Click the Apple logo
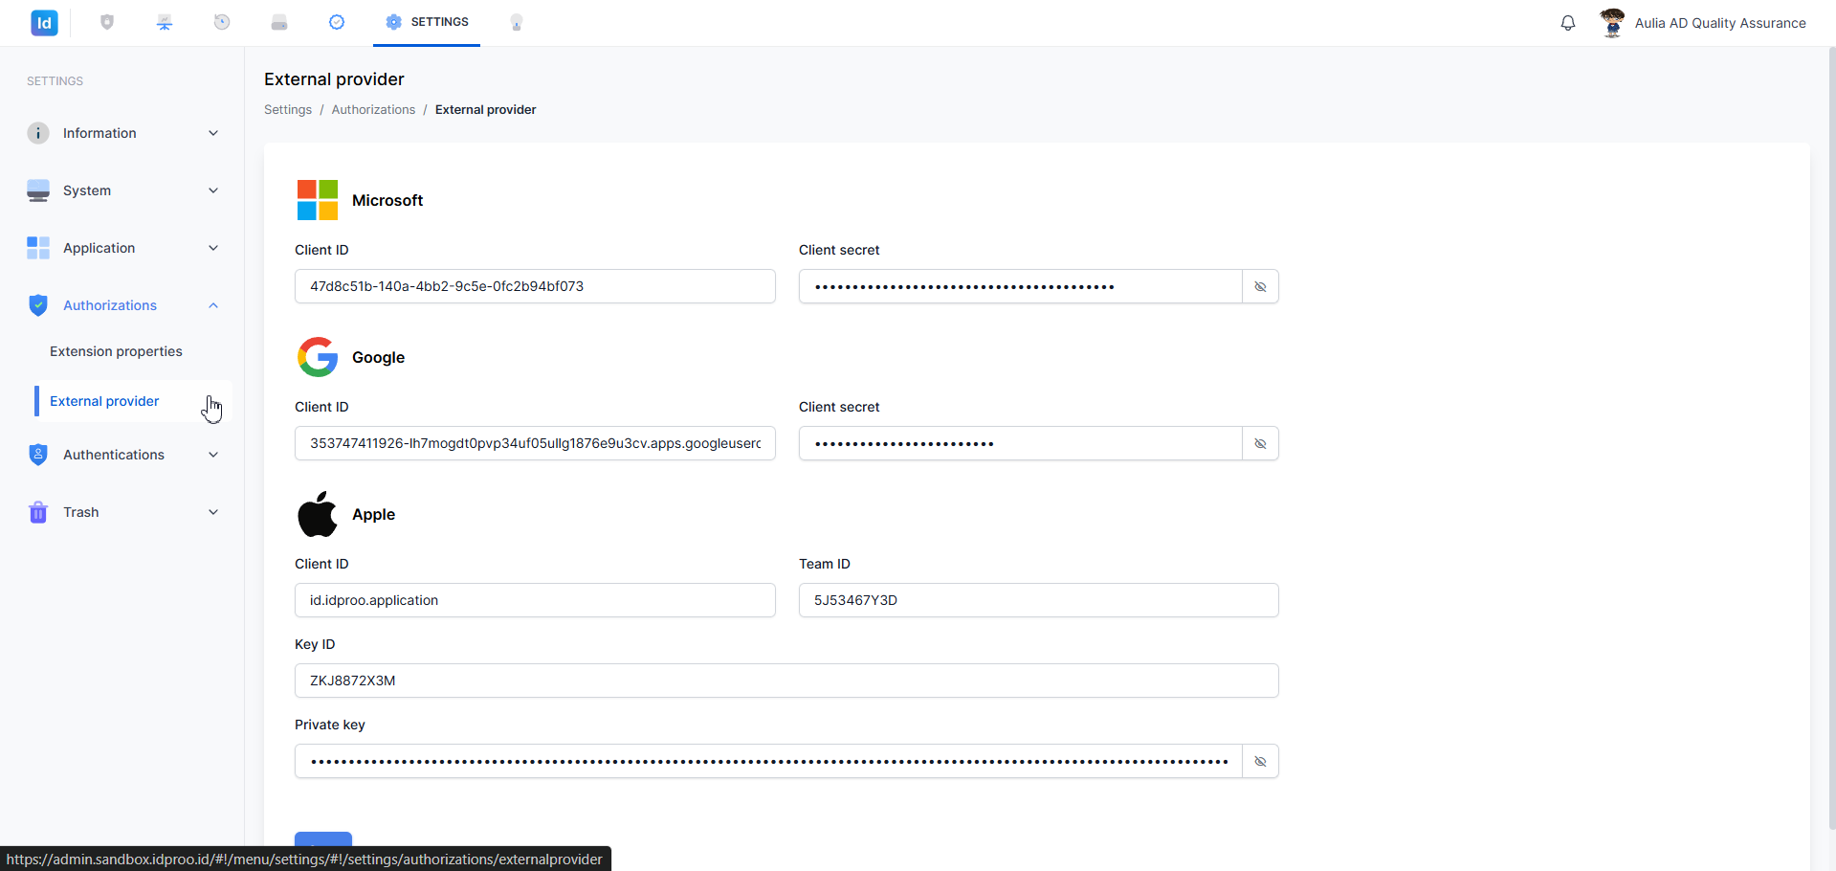1836x871 pixels. coord(318,514)
